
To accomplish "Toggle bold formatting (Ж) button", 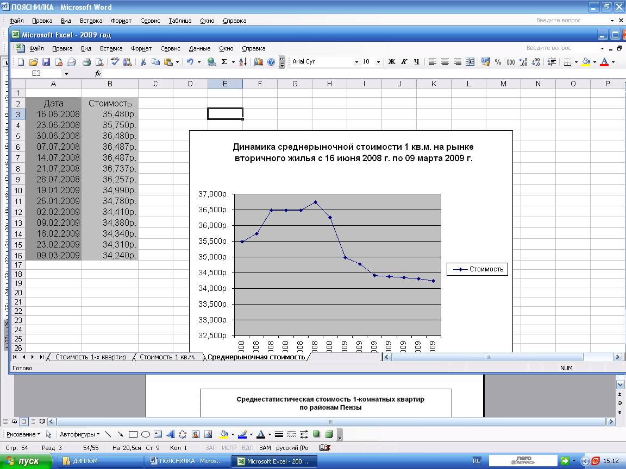I will [391, 62].
